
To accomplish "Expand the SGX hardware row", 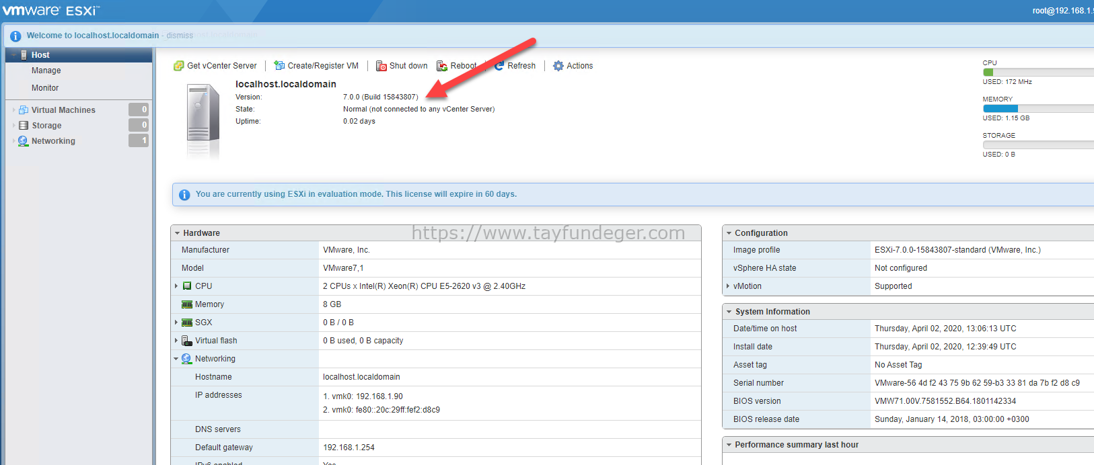I will click(176, 323).
